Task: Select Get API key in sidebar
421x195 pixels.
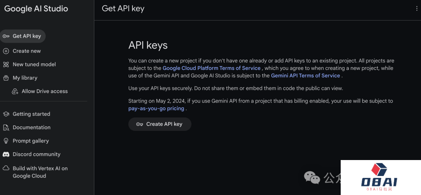Action: point(27,36)
